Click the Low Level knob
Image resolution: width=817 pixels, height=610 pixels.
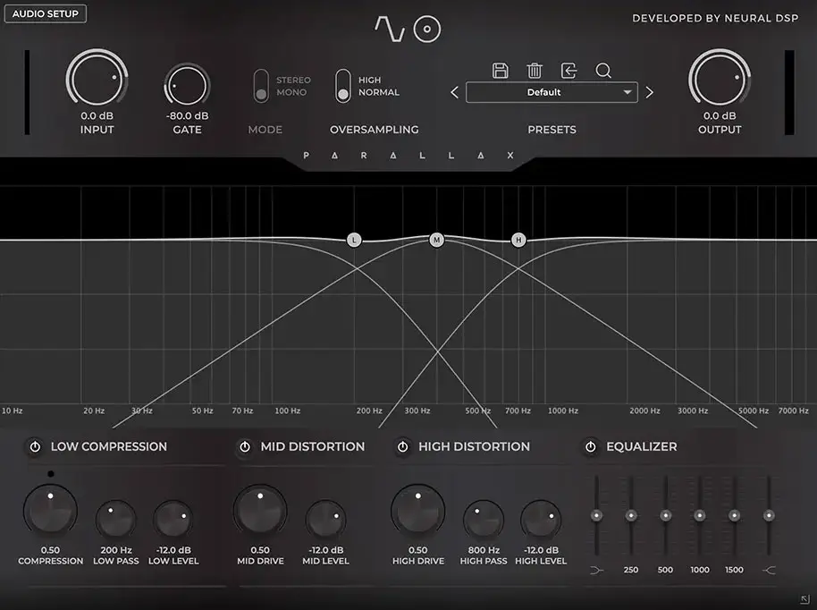[x=173, y=520]
